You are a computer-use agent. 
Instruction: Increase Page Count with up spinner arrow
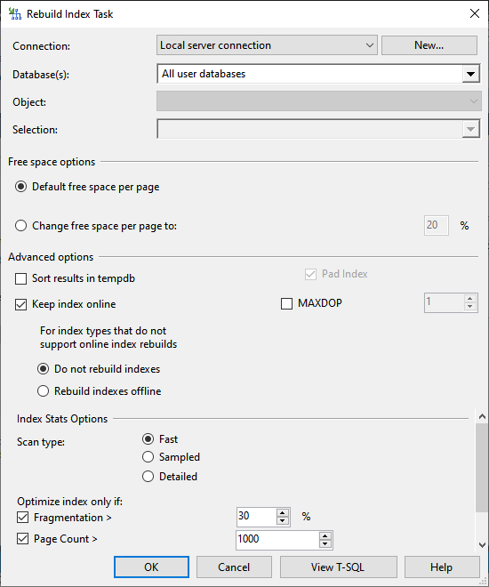tap(325, 536)
